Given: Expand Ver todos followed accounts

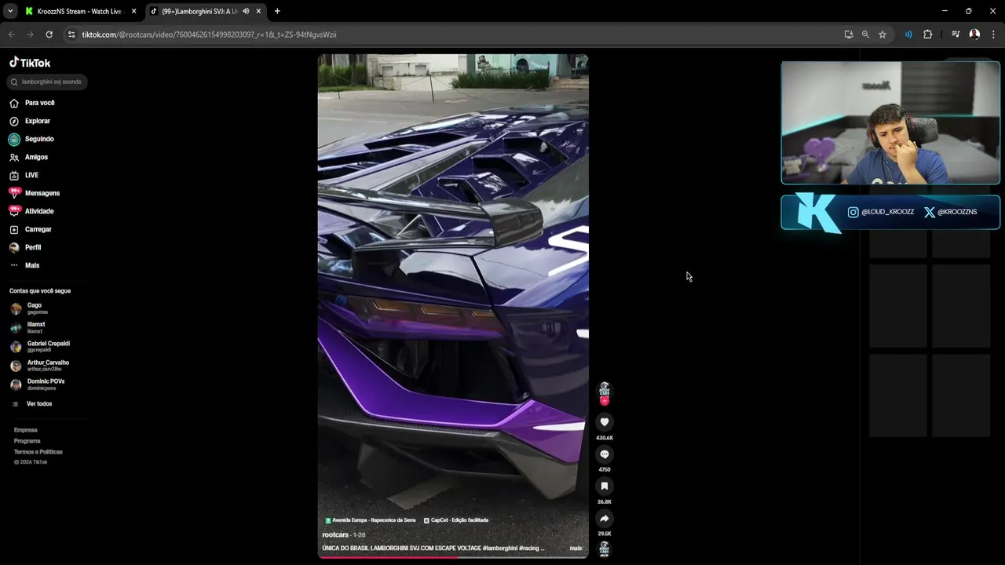Looking at the screenshot, I should (x=32, y=403).
